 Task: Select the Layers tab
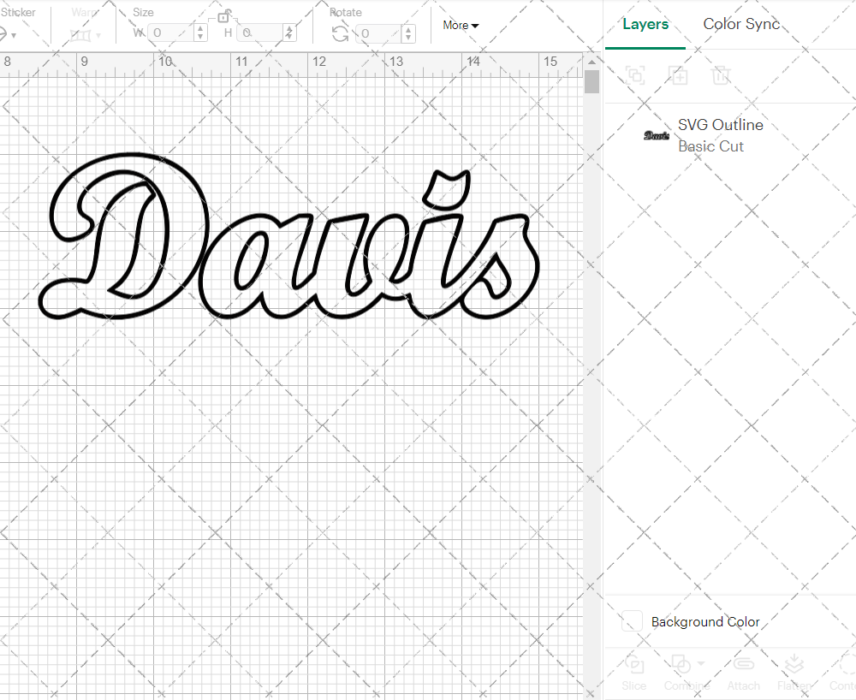[645, 24]
